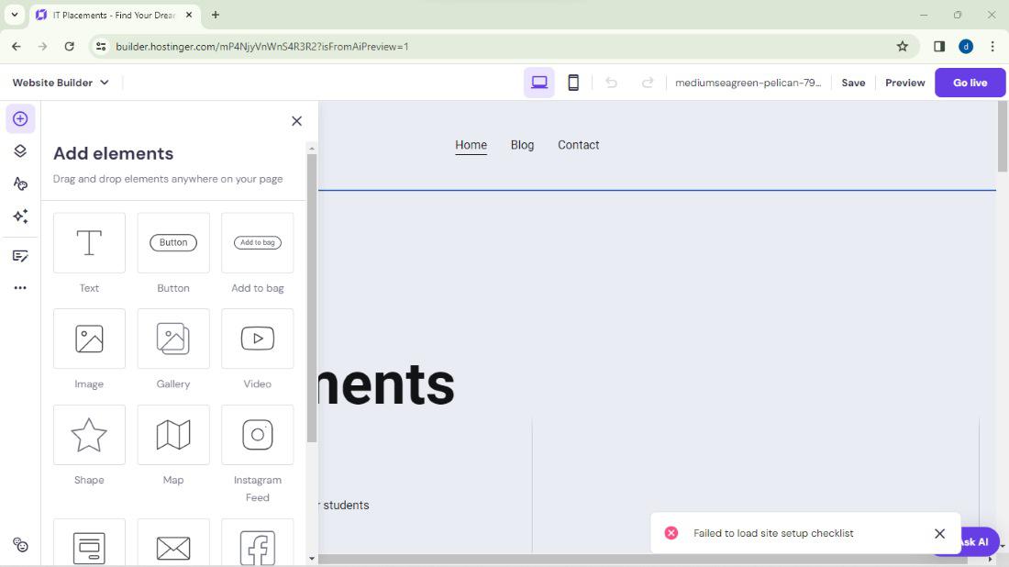Click the "Add elements" panel heading
The width and height of the screenshot is (1009, 567).
[x=113, y=153]
